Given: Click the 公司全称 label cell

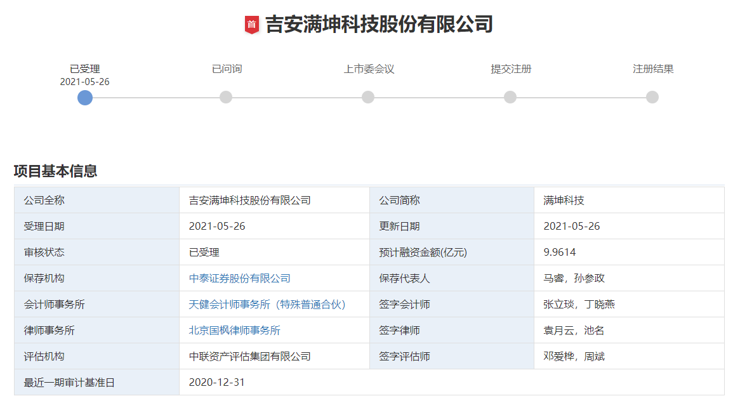Looking at the screenshot, I should click(96, 200).
